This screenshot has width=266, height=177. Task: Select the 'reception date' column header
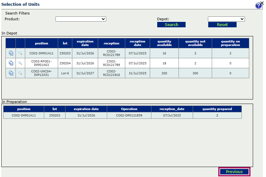click(x=138, y=43)
